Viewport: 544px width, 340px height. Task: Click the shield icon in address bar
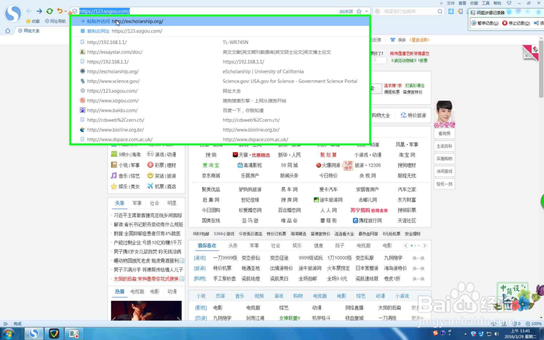(75, 11)
